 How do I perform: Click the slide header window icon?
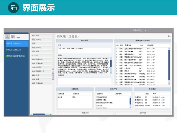[x=14, y=8]
